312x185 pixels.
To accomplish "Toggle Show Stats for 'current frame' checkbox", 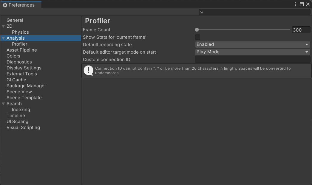I will pyautogui.click(x=197, y=37).
